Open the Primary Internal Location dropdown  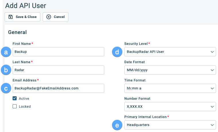tap(170, 125)
